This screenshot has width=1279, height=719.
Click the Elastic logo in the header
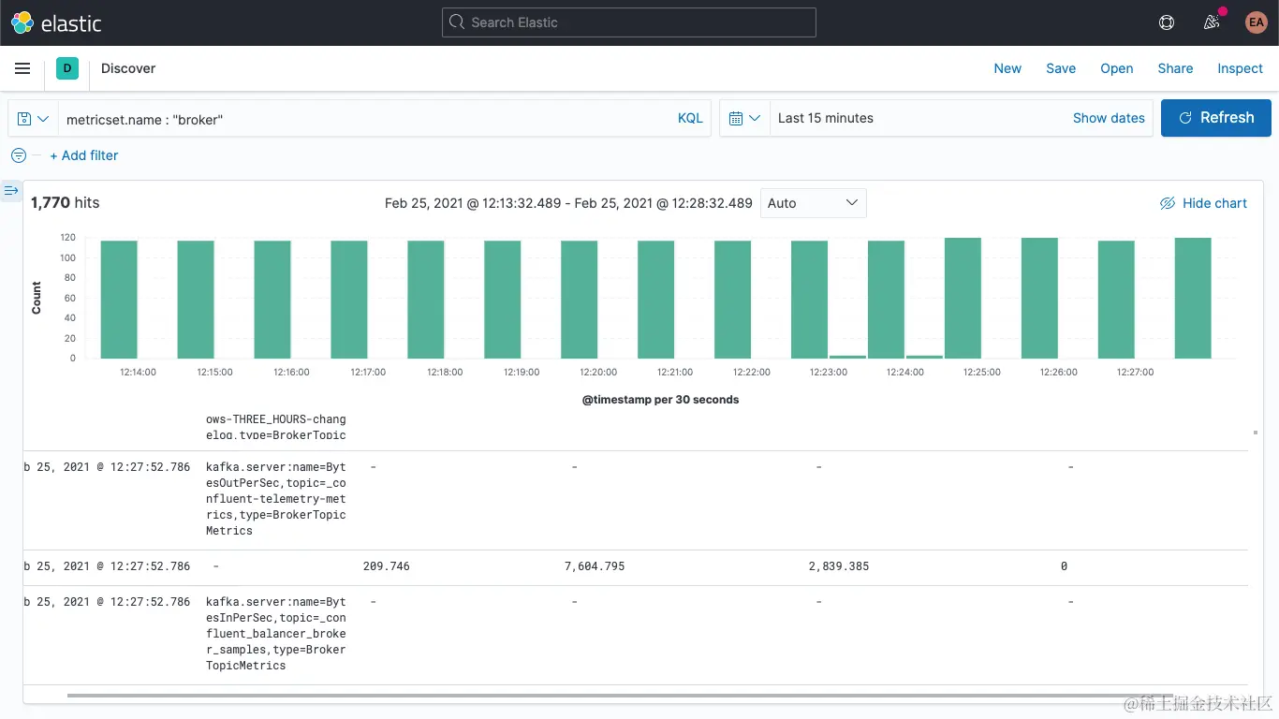(x=21, y=22)
